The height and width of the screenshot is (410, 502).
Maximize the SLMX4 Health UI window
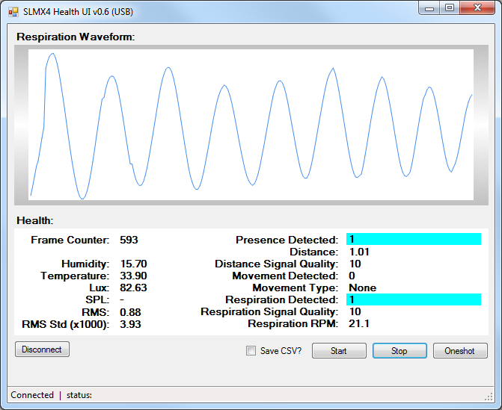[450, 8]
